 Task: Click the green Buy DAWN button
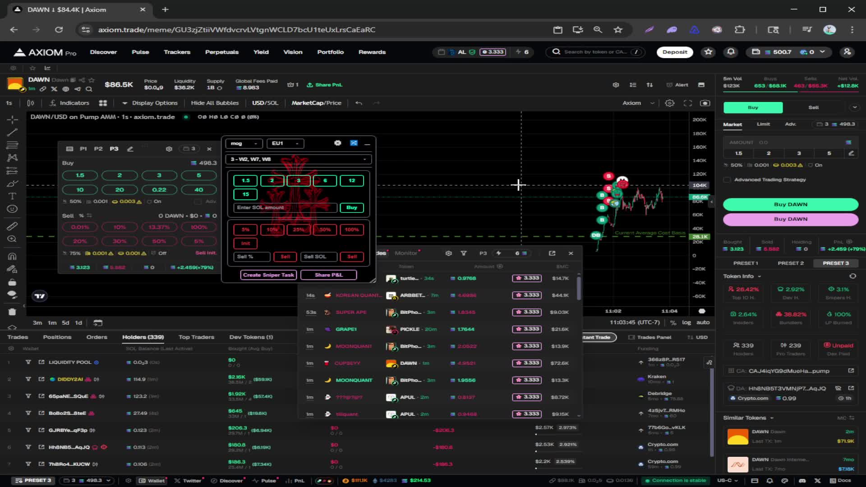[790, 204]
